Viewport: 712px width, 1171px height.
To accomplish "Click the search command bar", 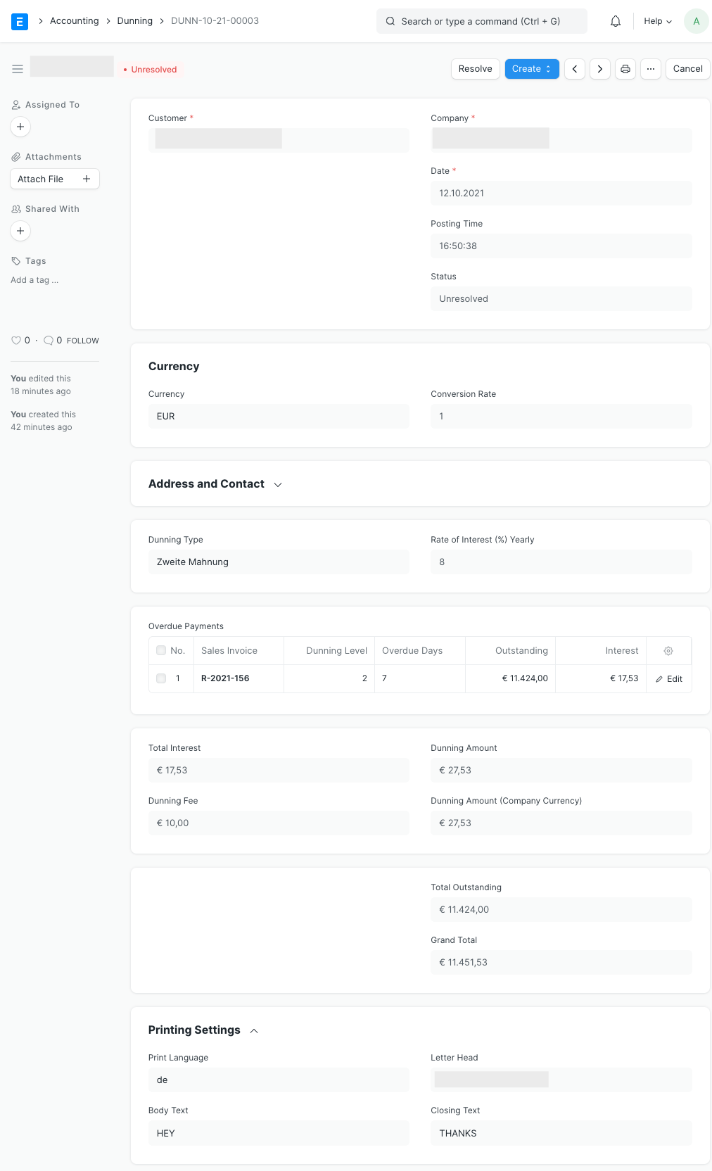I will tap(481, 21).
